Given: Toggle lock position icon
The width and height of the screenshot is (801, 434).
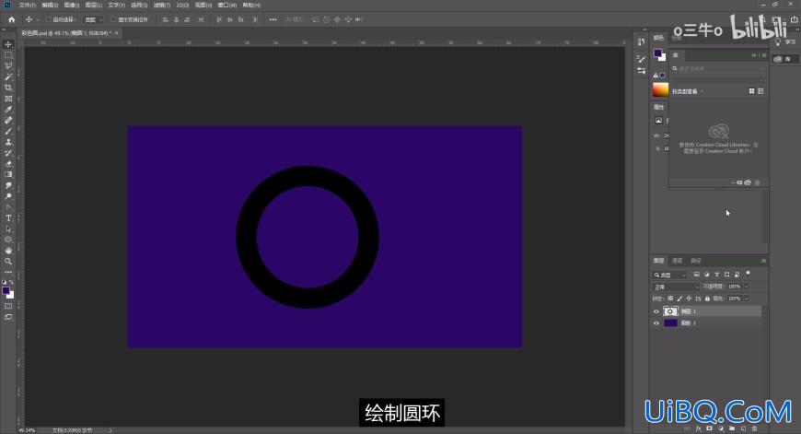Looking at the screenshot, I should tap(689, 299).
